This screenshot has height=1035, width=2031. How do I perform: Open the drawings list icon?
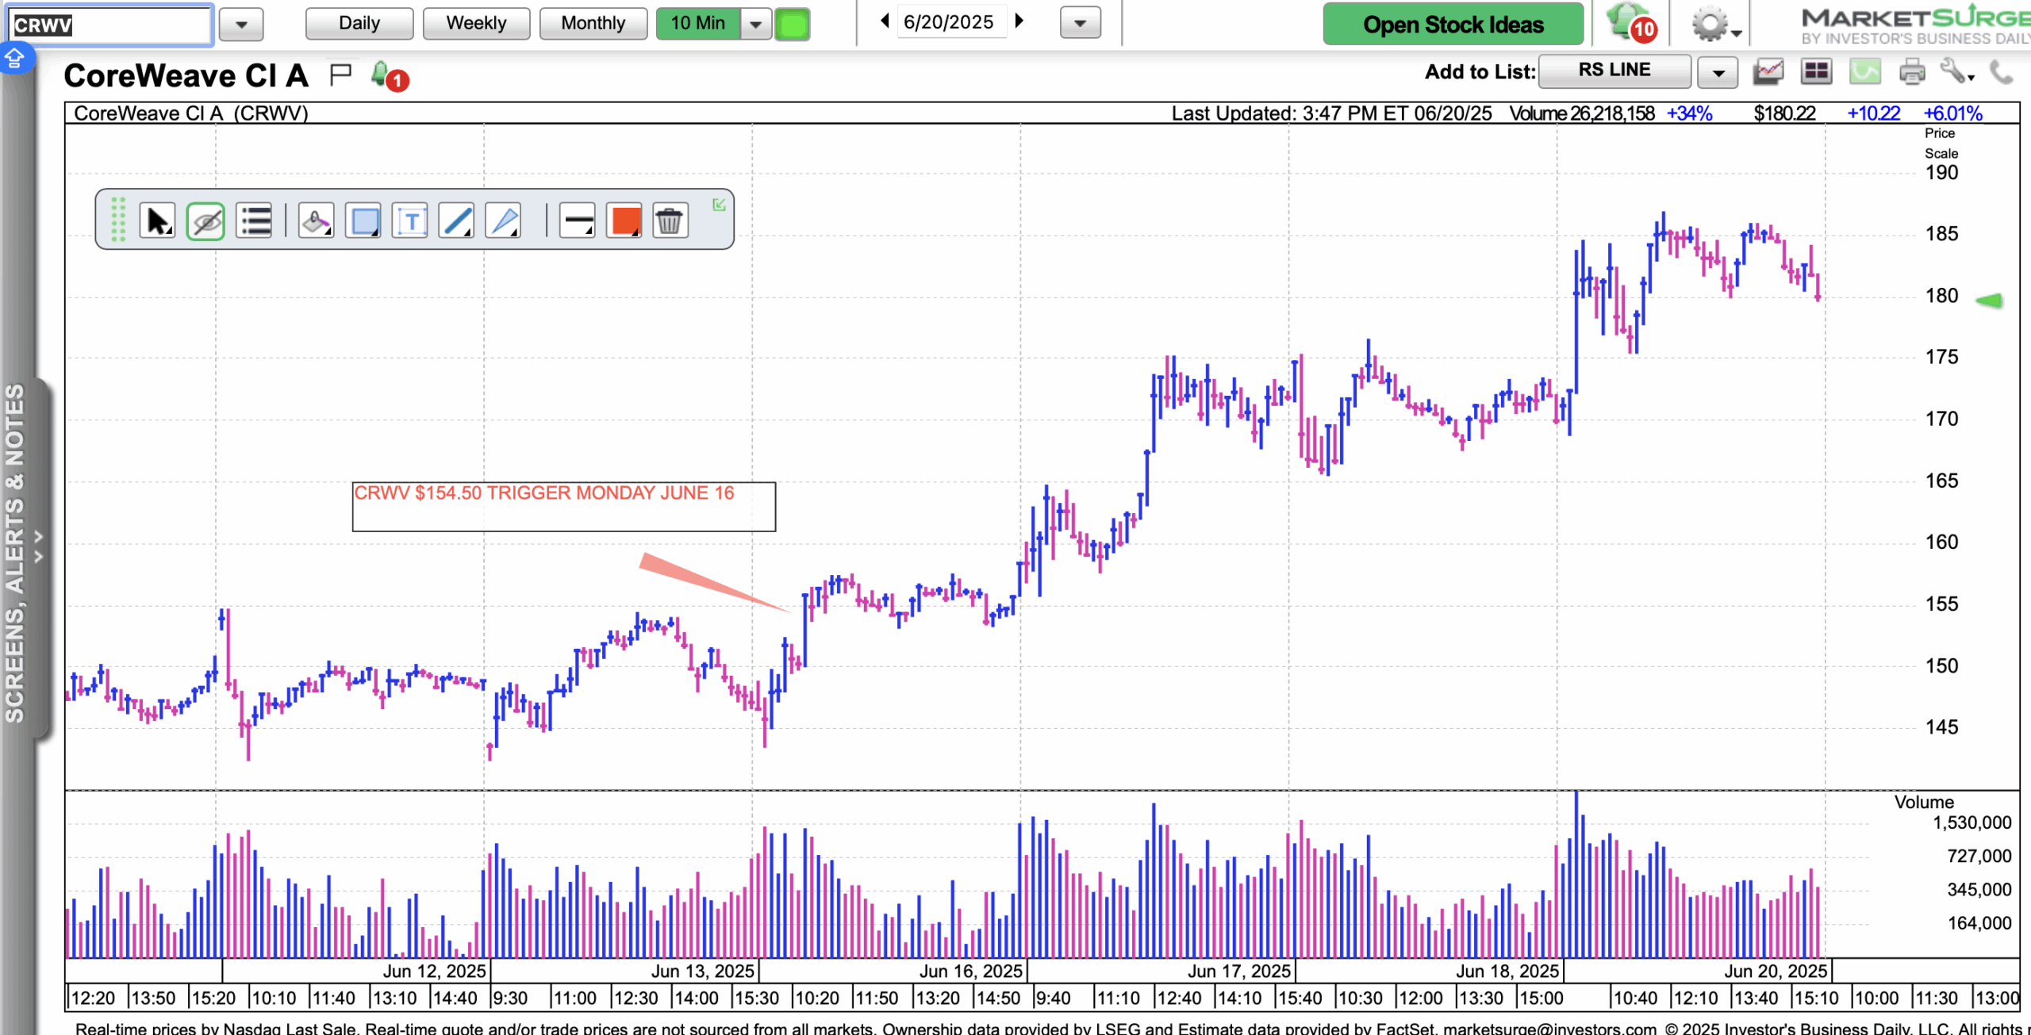pos(255,221)
